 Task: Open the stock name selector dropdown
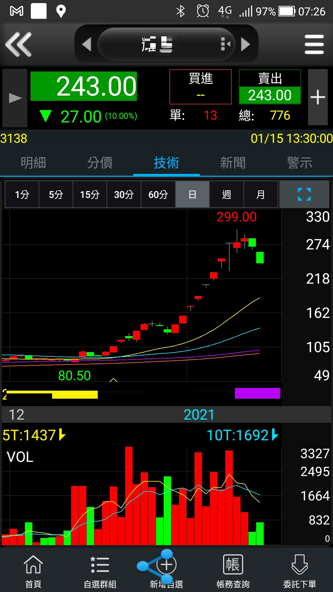coord(166,44)
